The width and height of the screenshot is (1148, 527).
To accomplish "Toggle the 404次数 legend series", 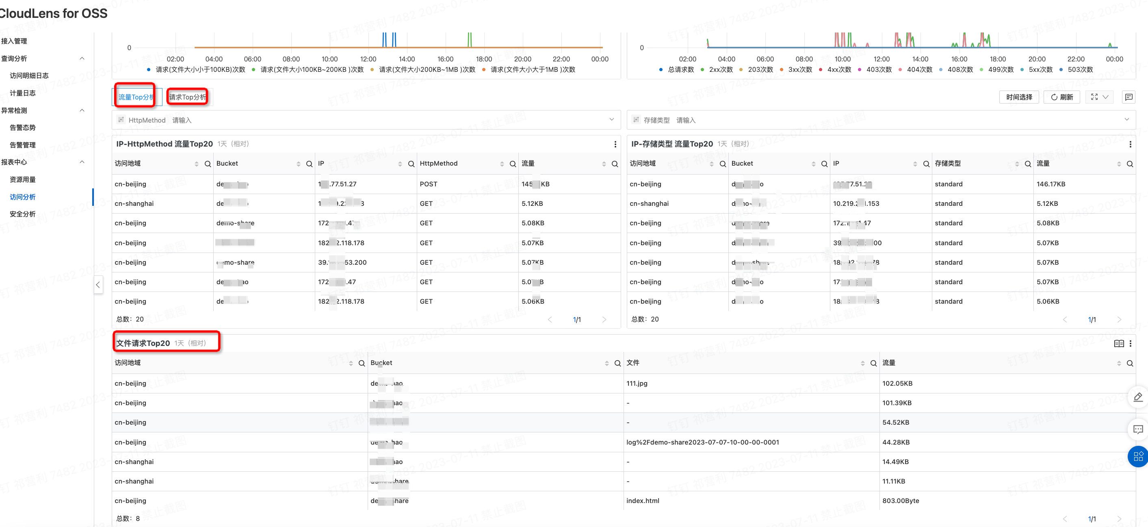I will pyautogui.click(x=919, y=69).
